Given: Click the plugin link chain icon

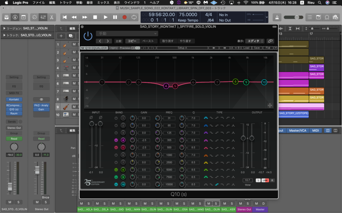Looking at the screenshot, I should tap(270, 41).
